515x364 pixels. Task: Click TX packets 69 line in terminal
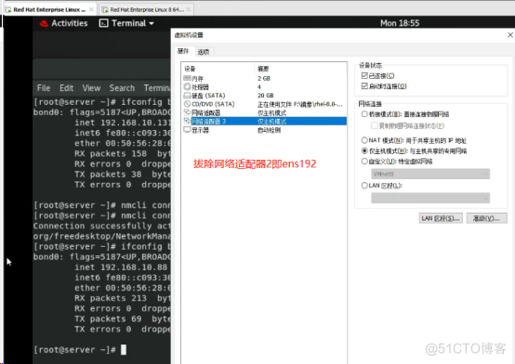point(123,319)
